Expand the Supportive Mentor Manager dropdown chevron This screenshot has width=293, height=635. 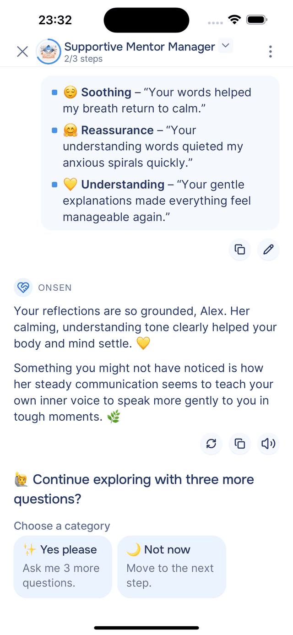225,46
